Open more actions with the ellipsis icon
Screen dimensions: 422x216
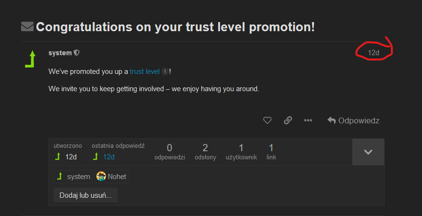[308, 120]
